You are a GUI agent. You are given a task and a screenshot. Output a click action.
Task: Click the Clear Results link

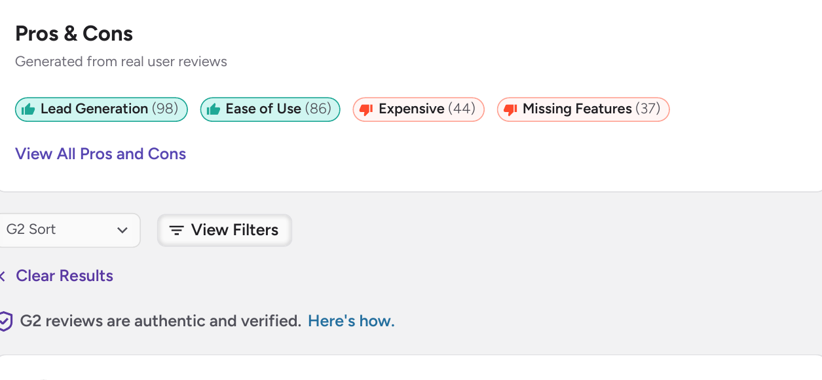tap(65, 276)
